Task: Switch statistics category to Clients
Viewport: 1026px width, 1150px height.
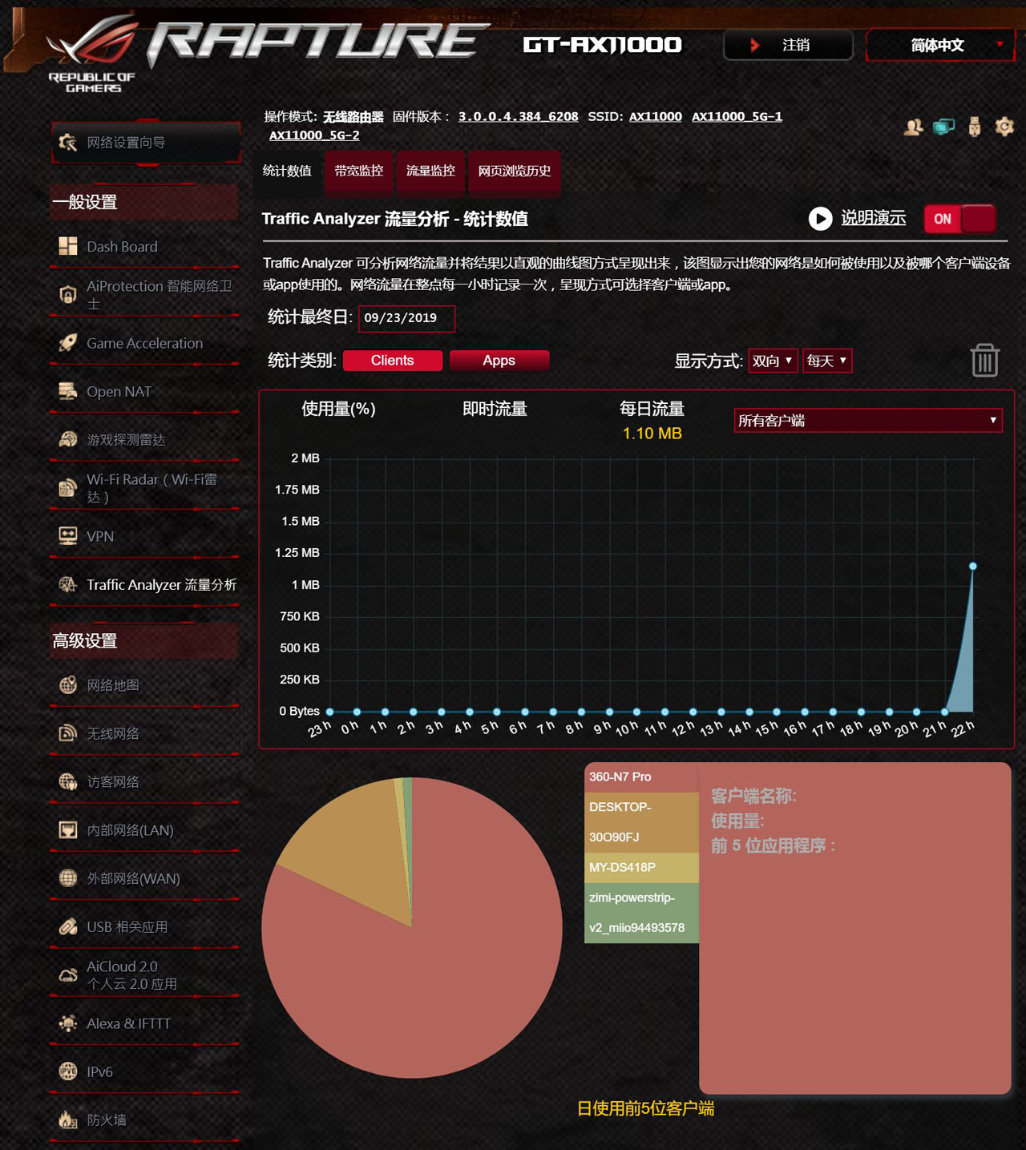Action: pos(393,361)
